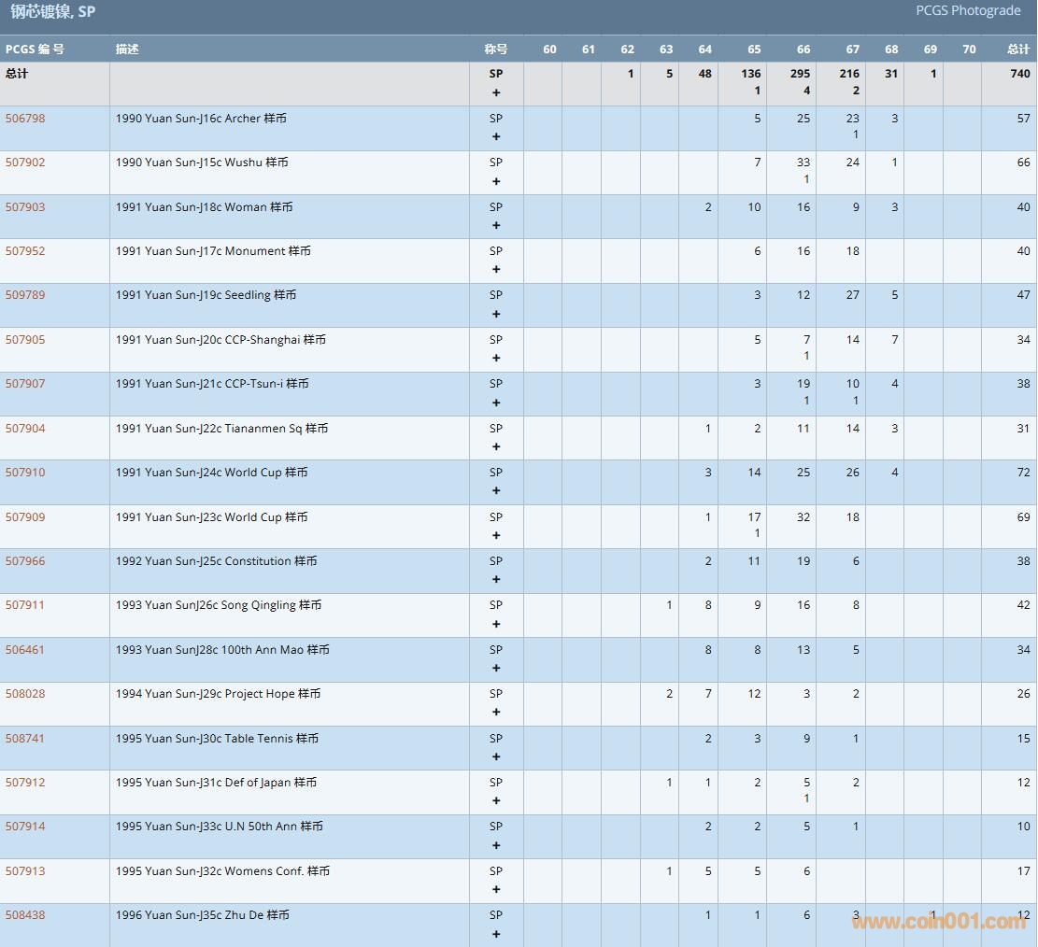Click the grand total 740 cell

point(1019,74)
